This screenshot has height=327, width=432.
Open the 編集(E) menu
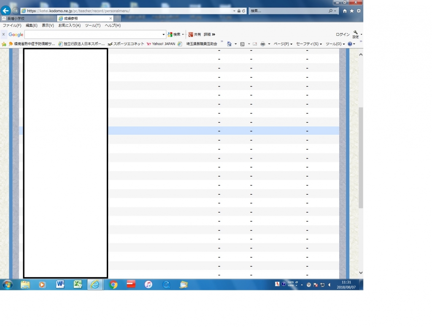click(x=31, y=25)
